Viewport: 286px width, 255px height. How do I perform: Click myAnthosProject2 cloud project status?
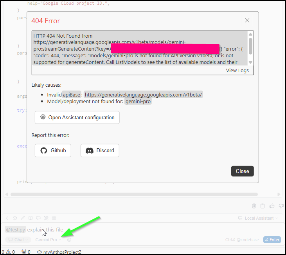[59, 252]
